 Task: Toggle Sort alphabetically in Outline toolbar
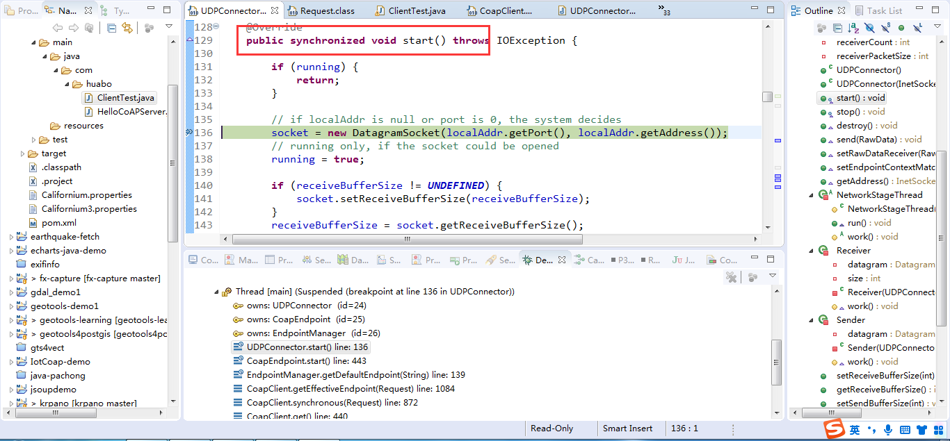pos(853,28)
